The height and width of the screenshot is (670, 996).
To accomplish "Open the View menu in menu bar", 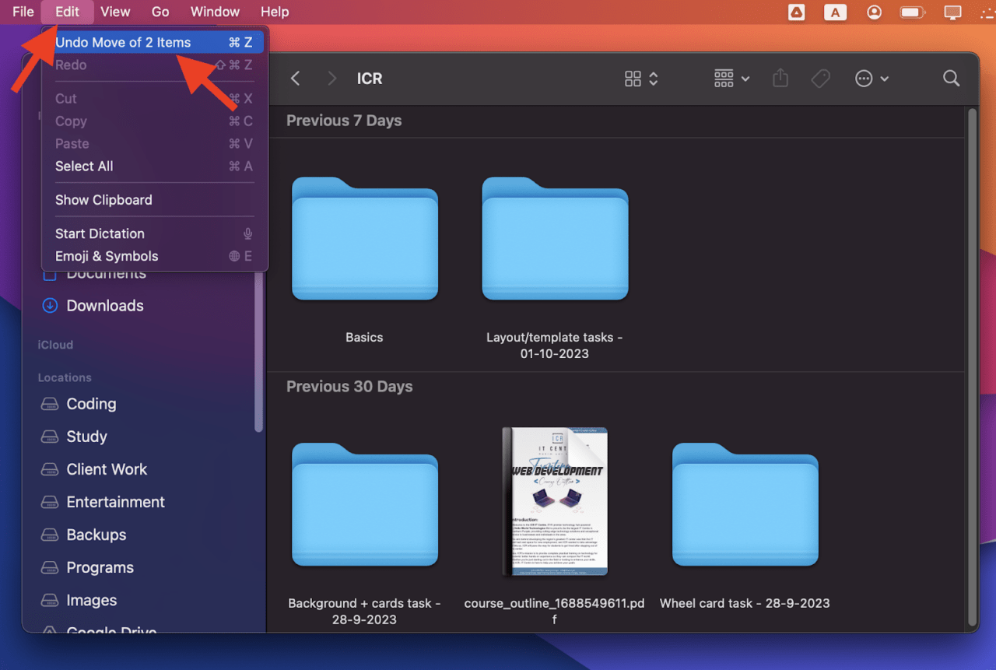I will tap(115, 12).
